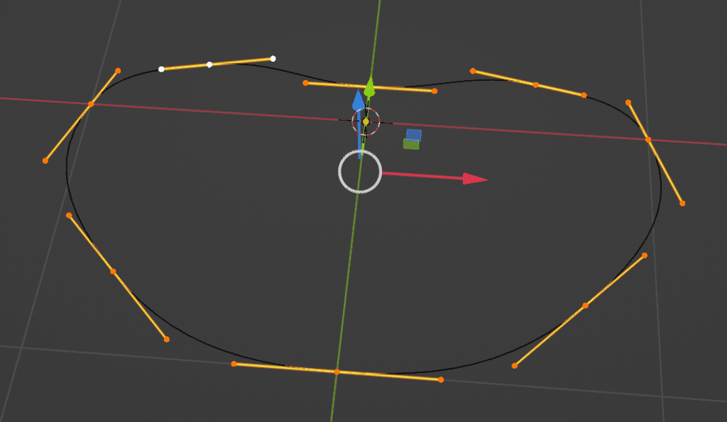The height and width of the screenshot is (422, 727).
Task: Click the blue Z-axis move gizmo arrow
Action: (x=358, y=99)
